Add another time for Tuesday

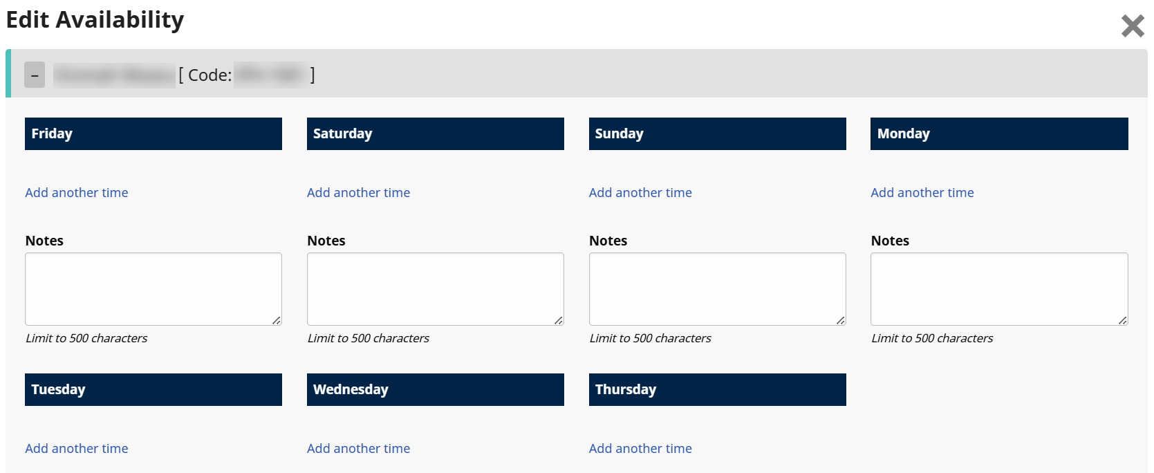77,449
